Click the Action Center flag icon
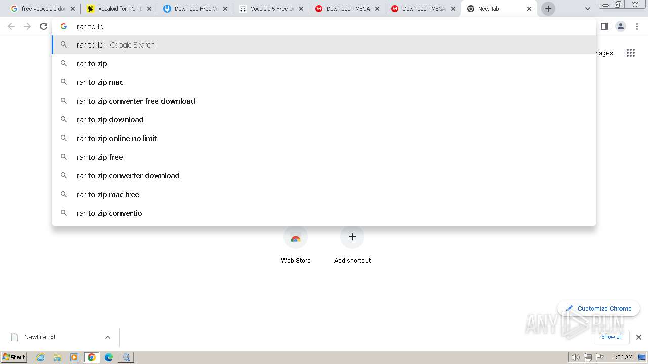Screen dimensions: 648x364 [600, 357]
